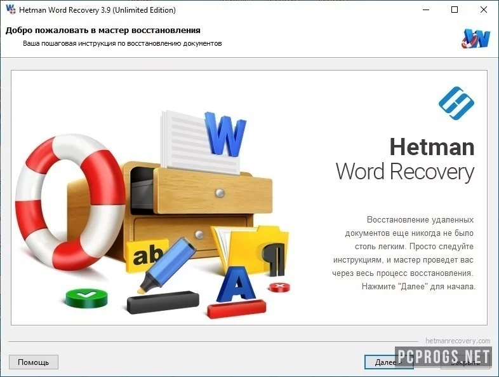
Task: Open the hetmanrecovery.com link
Action: 458,341
